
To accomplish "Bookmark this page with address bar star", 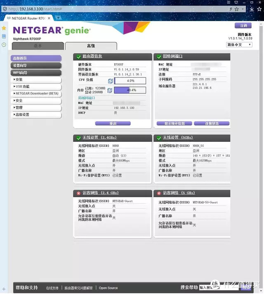I will point(237,9).
